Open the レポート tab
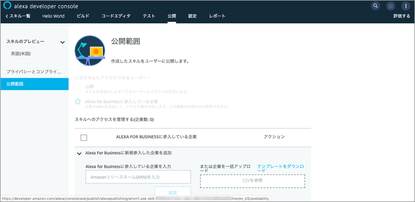This screenshot has width=415, height=202. tap(217, 16)
